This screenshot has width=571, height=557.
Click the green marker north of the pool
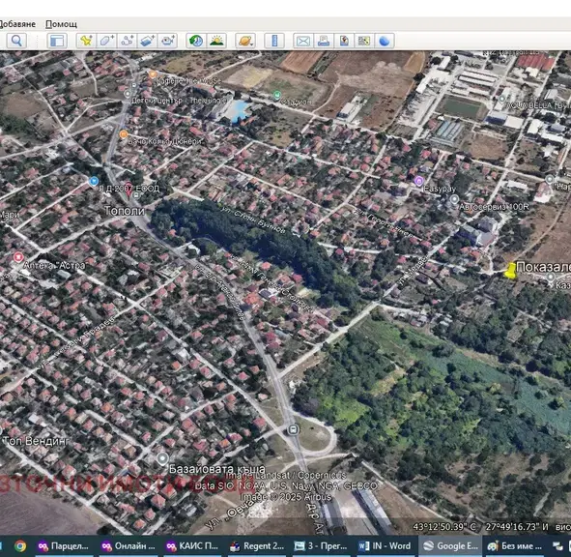(x=277, y=96)
